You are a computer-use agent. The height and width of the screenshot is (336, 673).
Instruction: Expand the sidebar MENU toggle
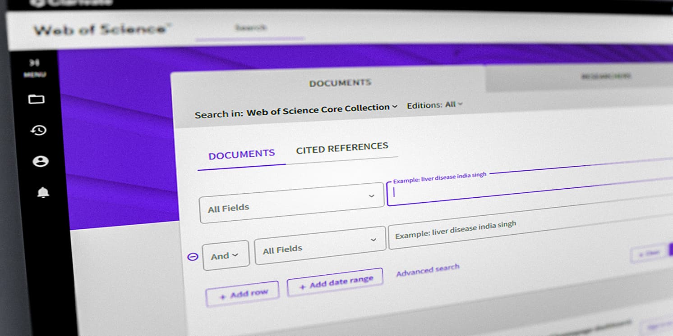35,68
